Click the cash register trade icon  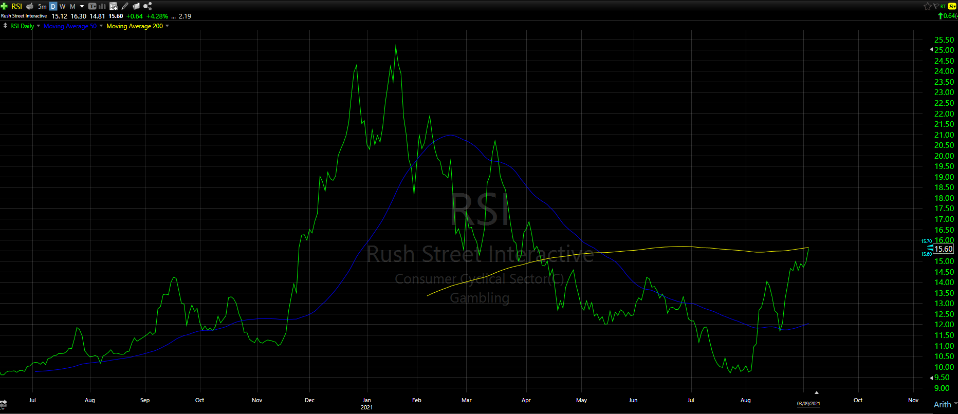tap(30, 6)
